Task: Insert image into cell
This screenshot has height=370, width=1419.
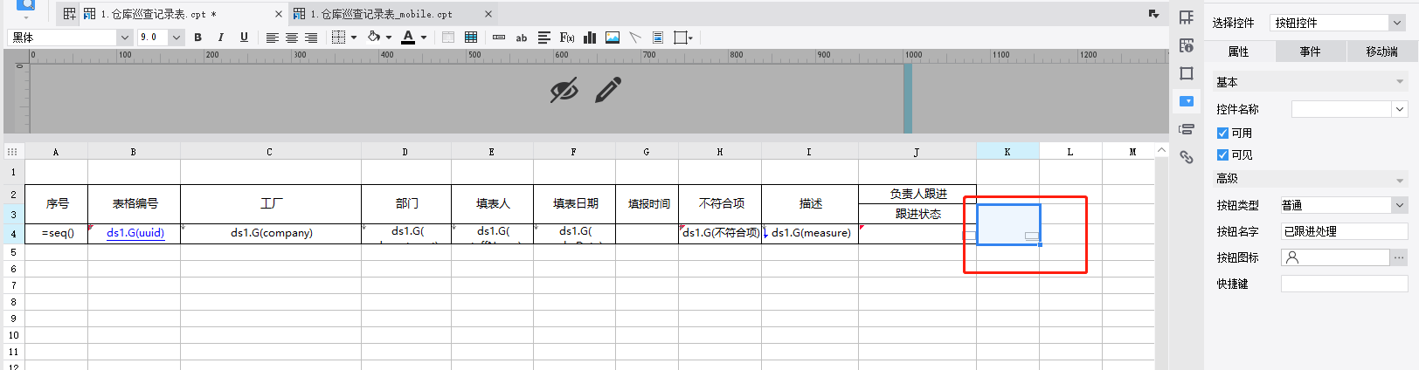Action: 613,38
